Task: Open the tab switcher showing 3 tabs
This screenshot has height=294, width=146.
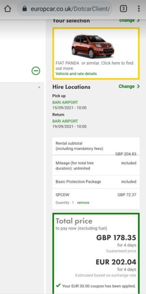Action: pos(123,9)
